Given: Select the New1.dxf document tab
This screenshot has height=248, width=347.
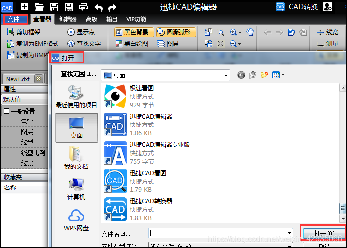Looking at the screenshot, I should tap(18, 79).
